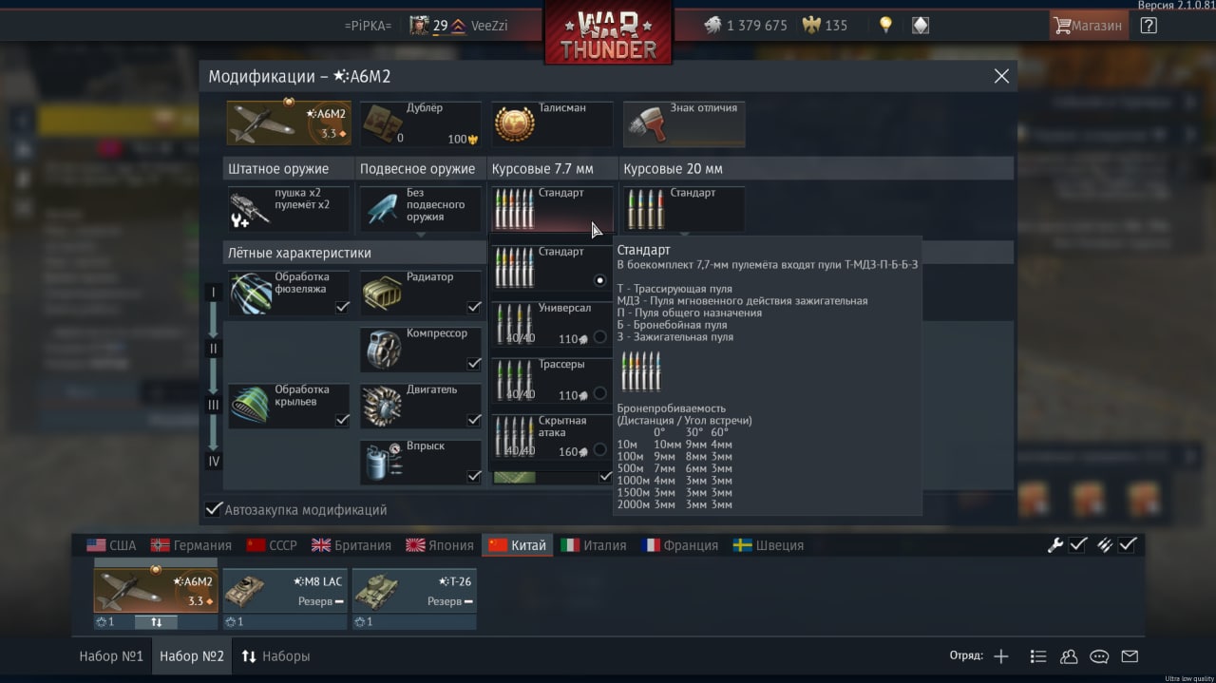Open the Наборы presets list
Viewport: 1216px width, 683px height.
click(x=275, y=656)
